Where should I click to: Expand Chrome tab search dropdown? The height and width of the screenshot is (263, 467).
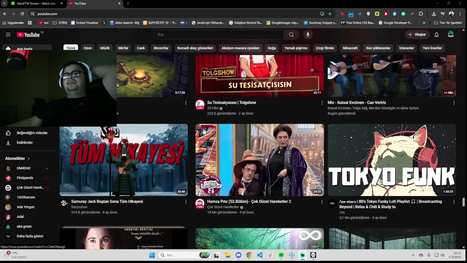[x=4, y=3]
